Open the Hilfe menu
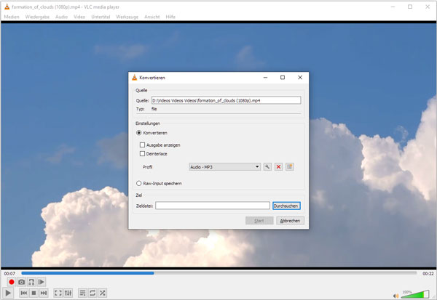This screenshot has height=300, width=437. pyautogui.click(x=170, y=17)
